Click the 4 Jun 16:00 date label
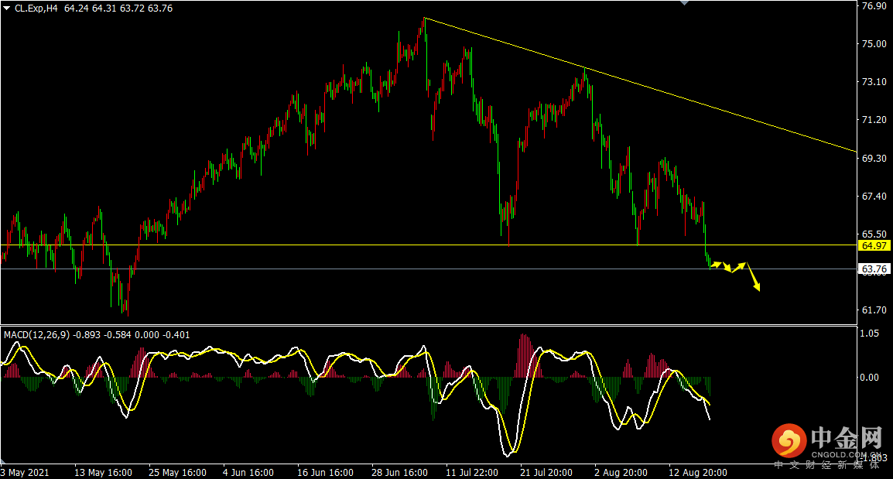This screenshot has width=893, height=479. coord(248,473)
